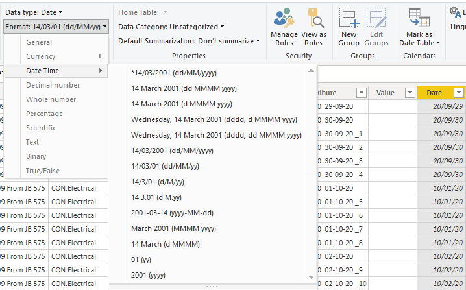Open Date column filter dropdown

pos(459,93)
